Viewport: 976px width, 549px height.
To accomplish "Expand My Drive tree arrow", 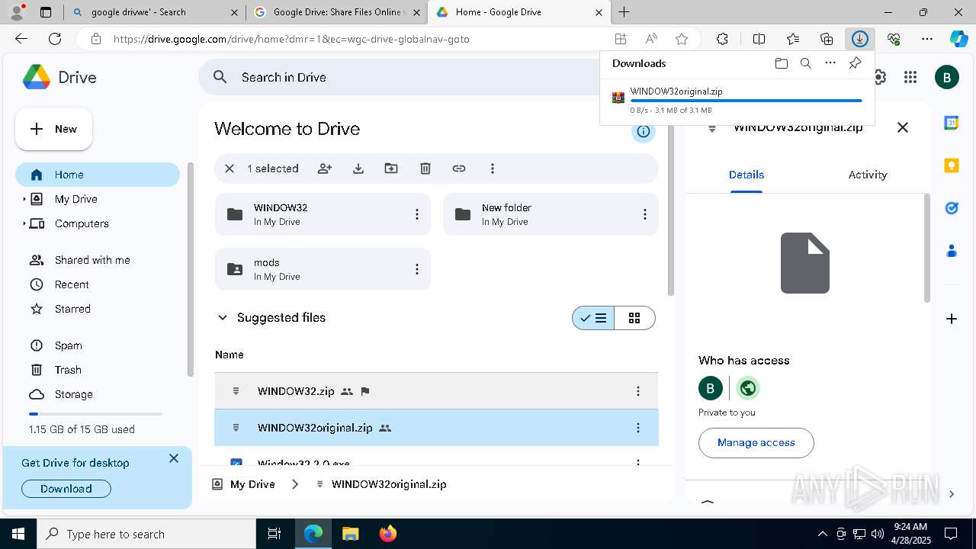I will 24,199.
